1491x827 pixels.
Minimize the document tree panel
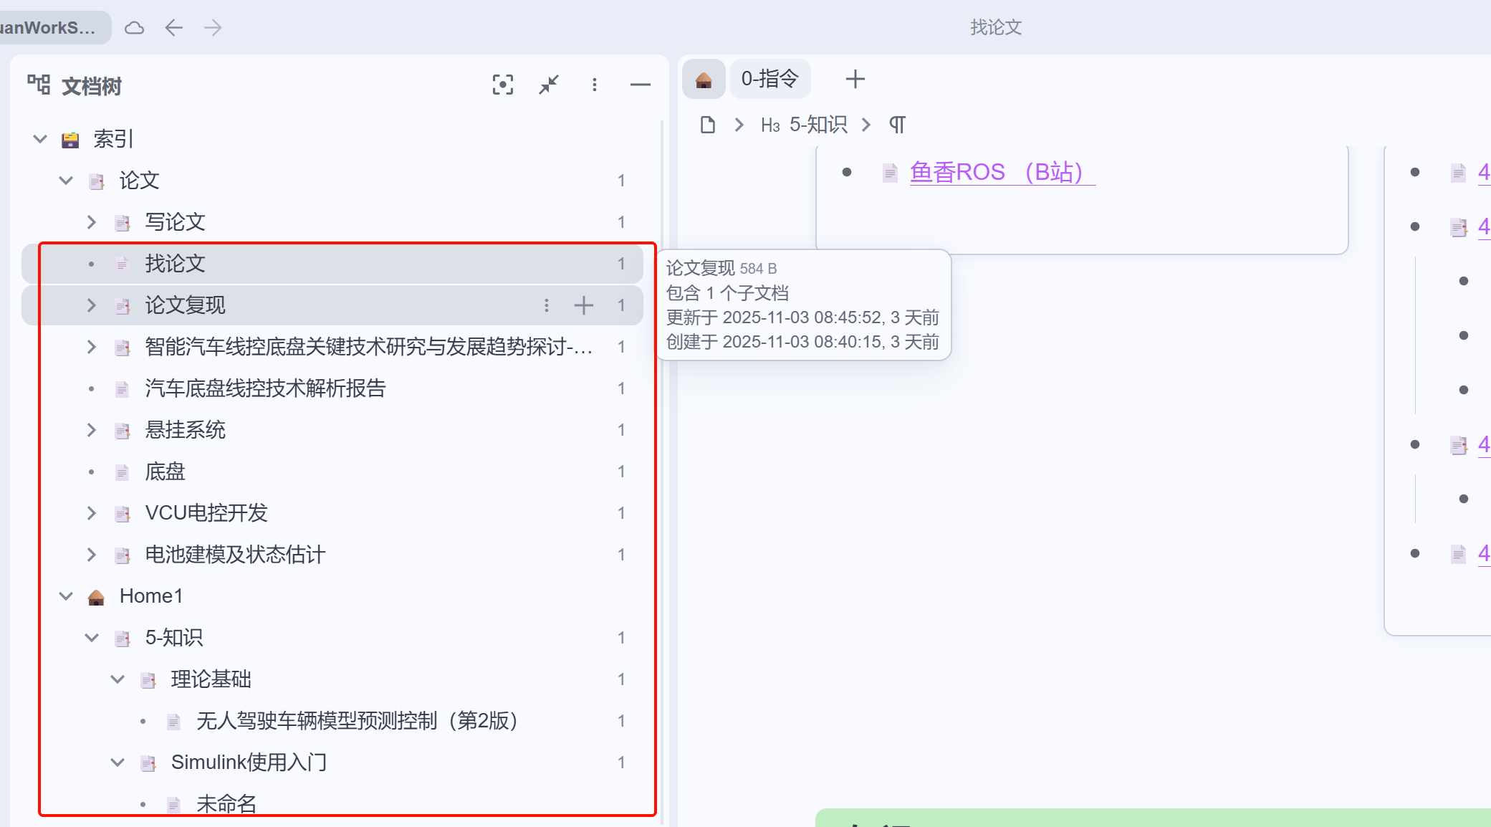coord(640,85)
